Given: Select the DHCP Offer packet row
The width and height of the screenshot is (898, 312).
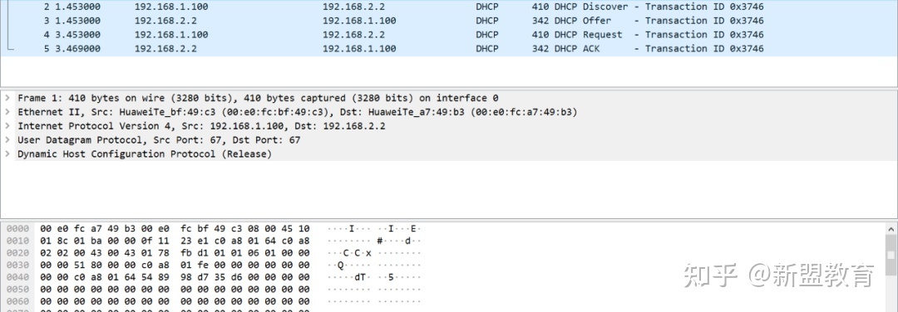Looking at the screenshot, I should [449, 21].
